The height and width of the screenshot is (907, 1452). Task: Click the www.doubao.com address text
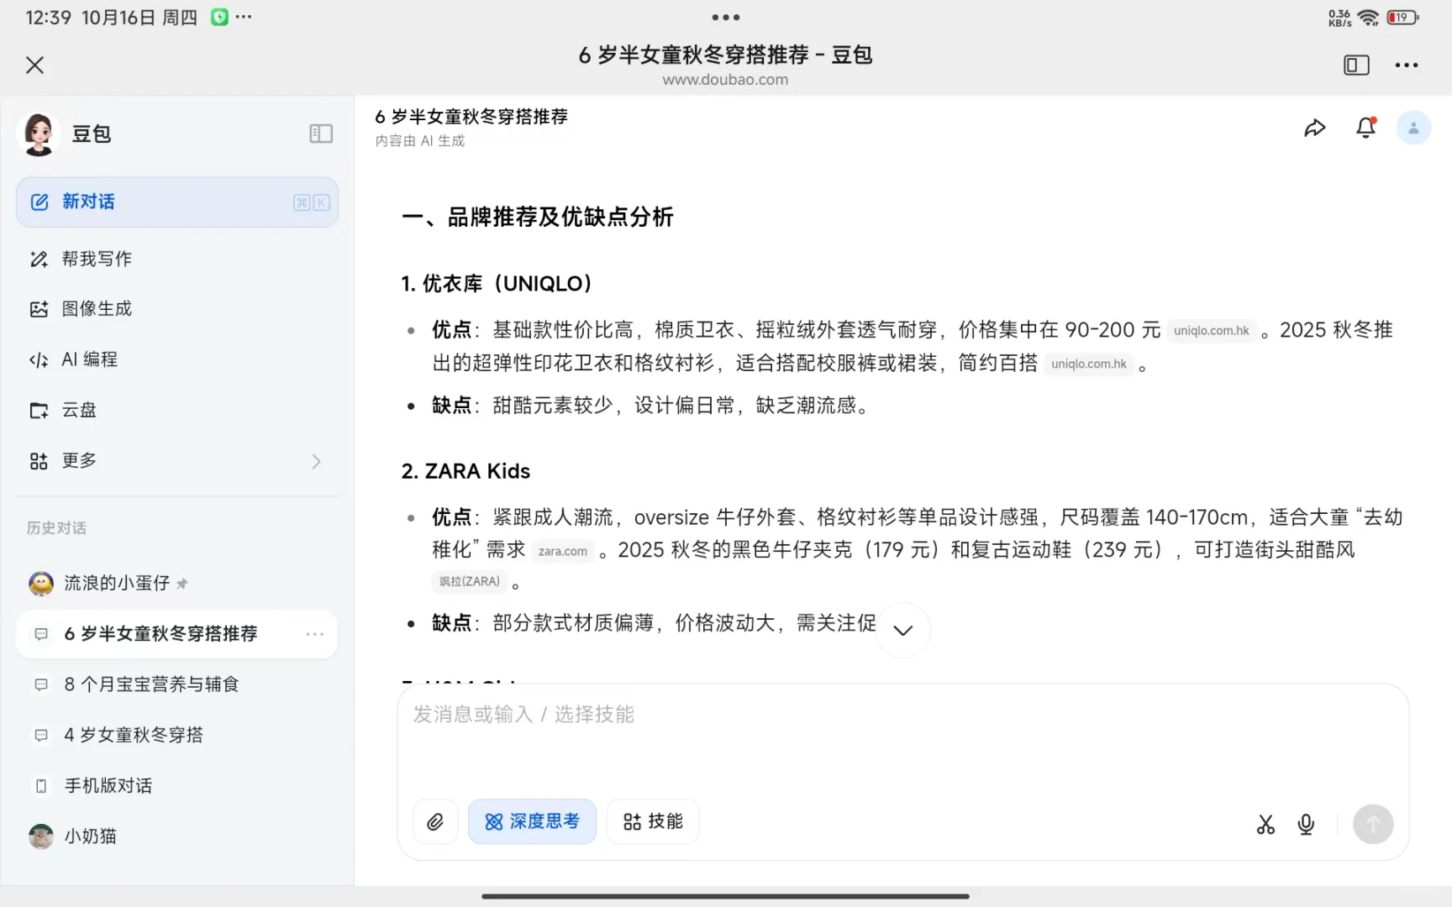click(725, 80)
